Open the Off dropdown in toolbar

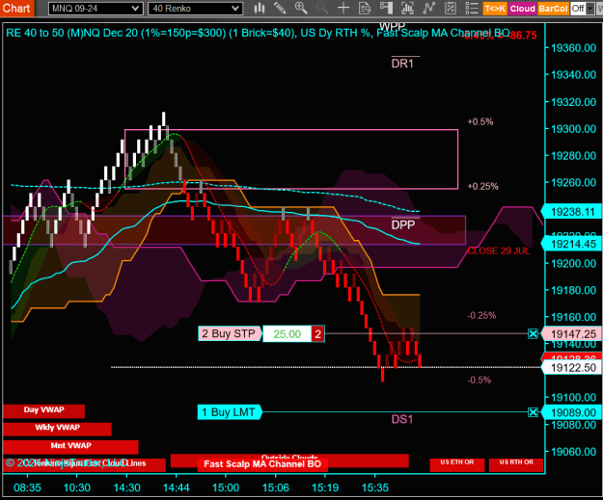[582, 9]
